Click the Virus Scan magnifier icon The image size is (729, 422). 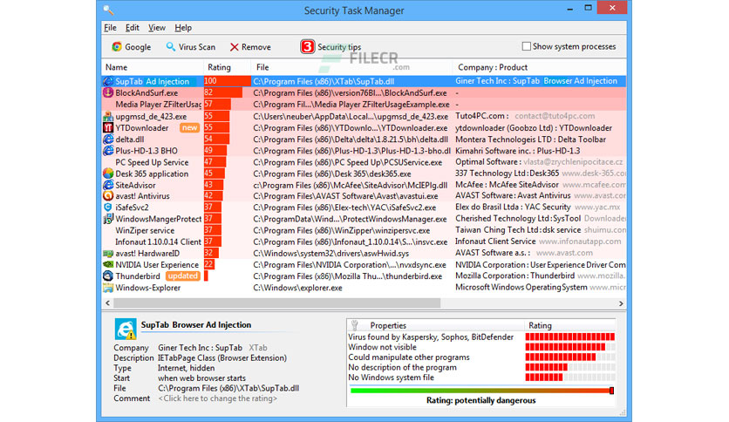click(171, 46)
